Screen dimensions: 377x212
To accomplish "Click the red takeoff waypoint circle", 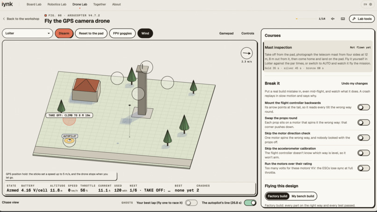I will click(69, 120).
